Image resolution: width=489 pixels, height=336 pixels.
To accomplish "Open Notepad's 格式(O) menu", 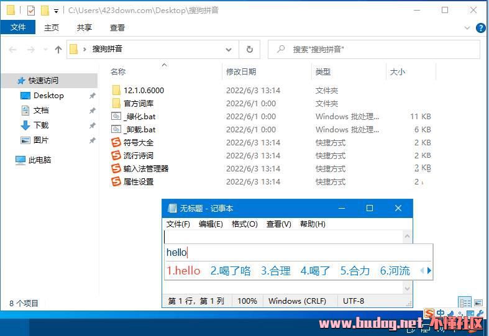I will 244,224.
